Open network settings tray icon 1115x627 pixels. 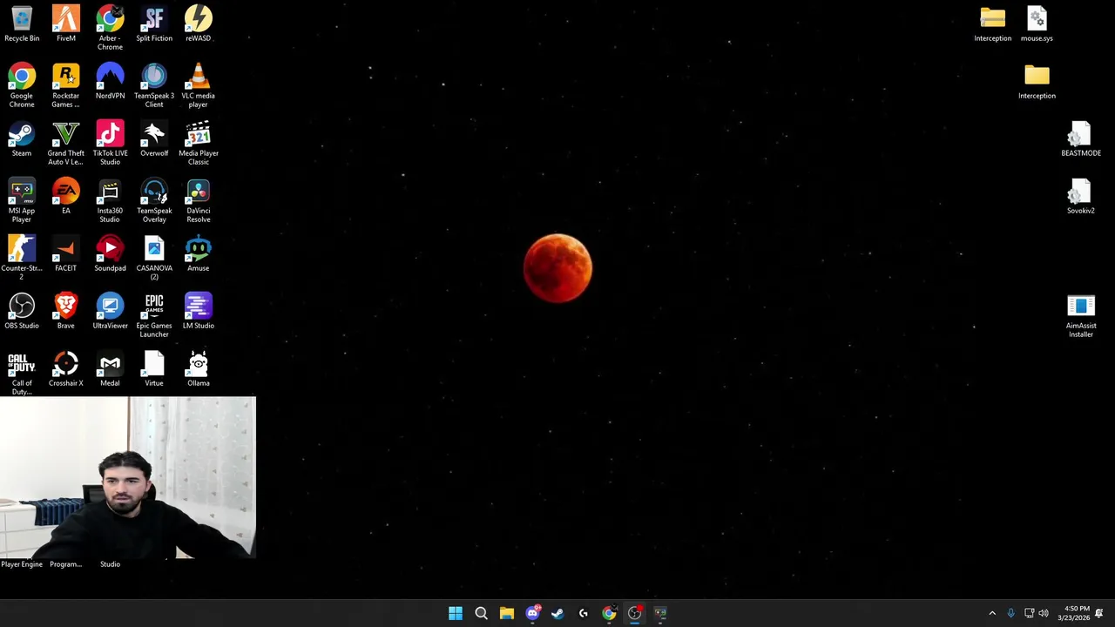[1029, 613]
